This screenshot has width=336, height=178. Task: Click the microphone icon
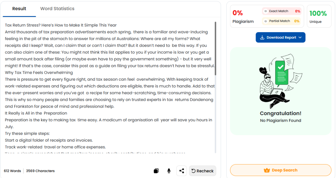(x=169, y=171)
